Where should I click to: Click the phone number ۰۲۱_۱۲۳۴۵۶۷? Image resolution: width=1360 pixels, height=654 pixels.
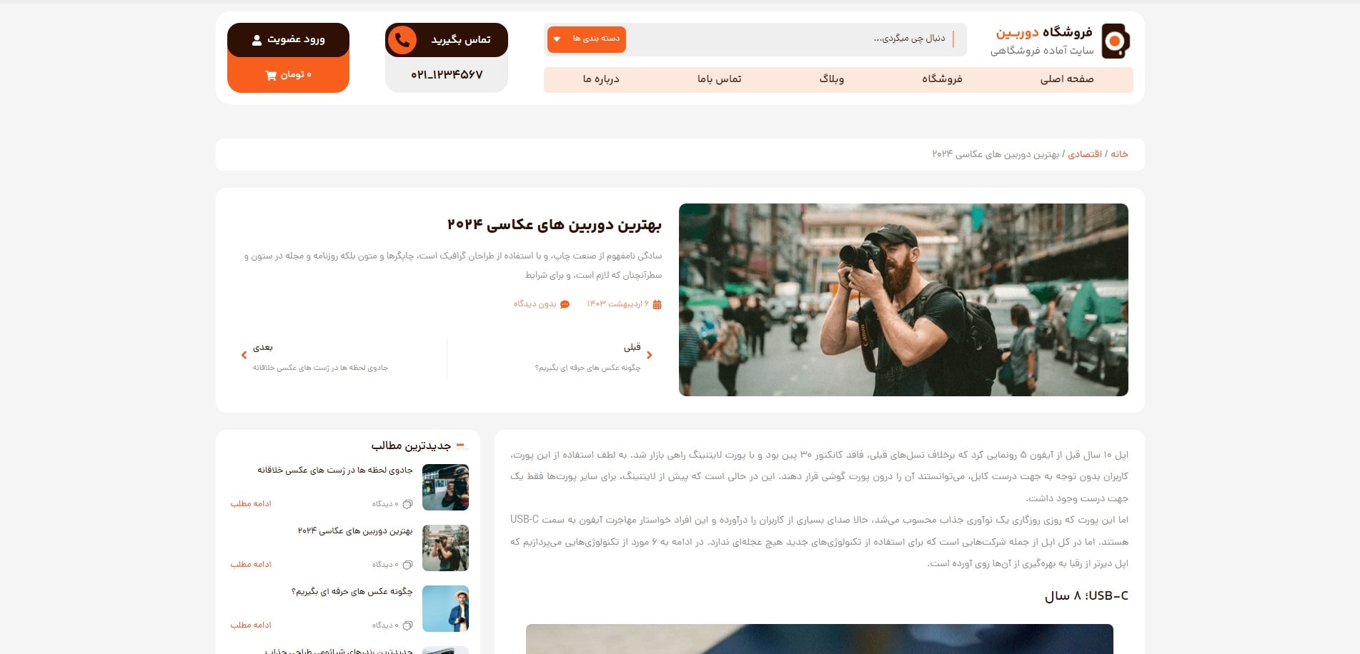[447, 75]
